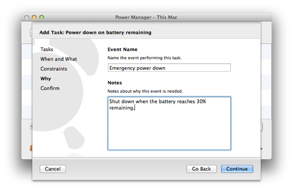Click the Go Back button
The width and height of the screenshot is (293, 189).
coord(202,169)
